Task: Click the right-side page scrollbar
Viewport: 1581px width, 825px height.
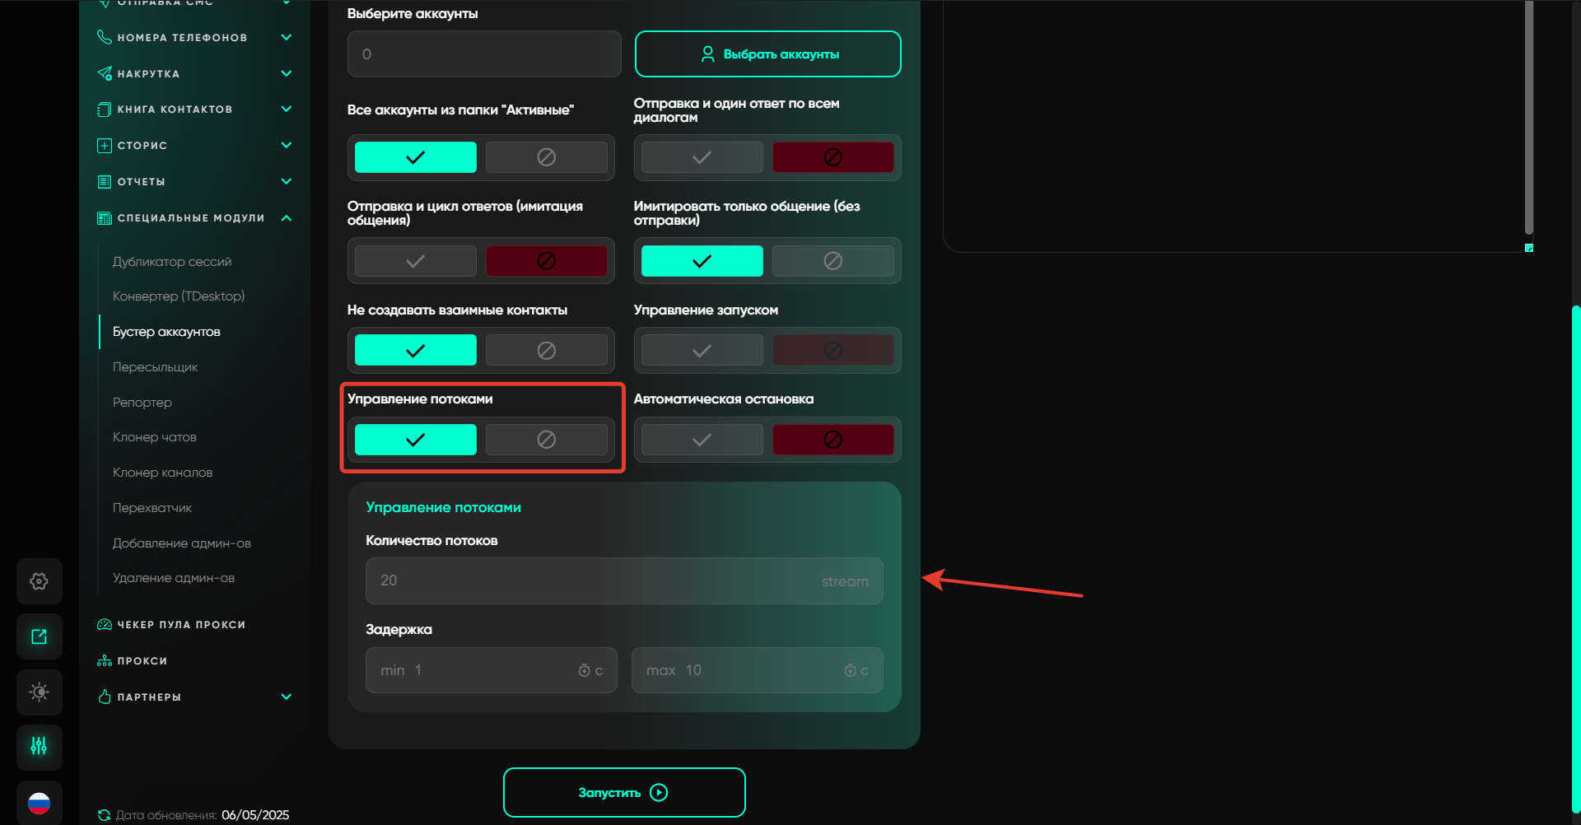Action: pyautogui.click(x=1575, y=560)
